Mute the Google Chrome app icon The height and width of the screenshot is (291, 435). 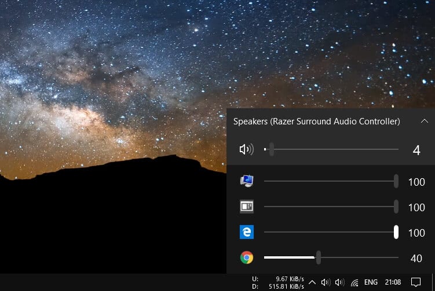(247, 258)
